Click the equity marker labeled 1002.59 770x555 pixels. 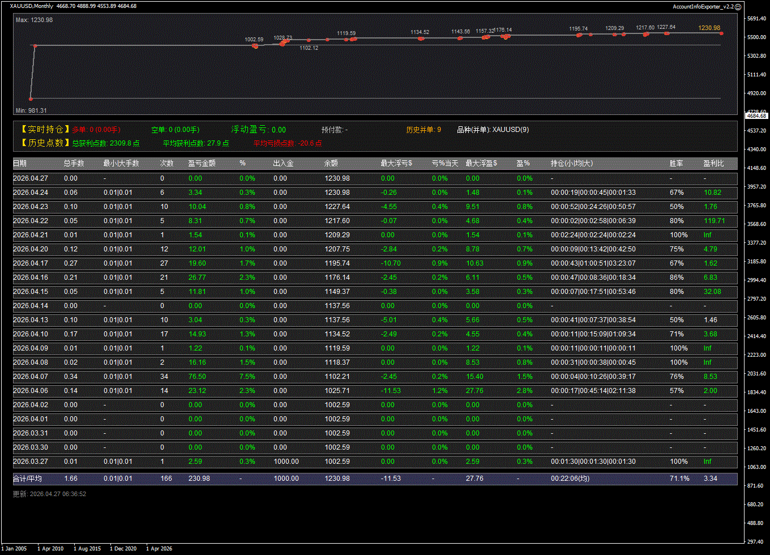tap(255, 46)
